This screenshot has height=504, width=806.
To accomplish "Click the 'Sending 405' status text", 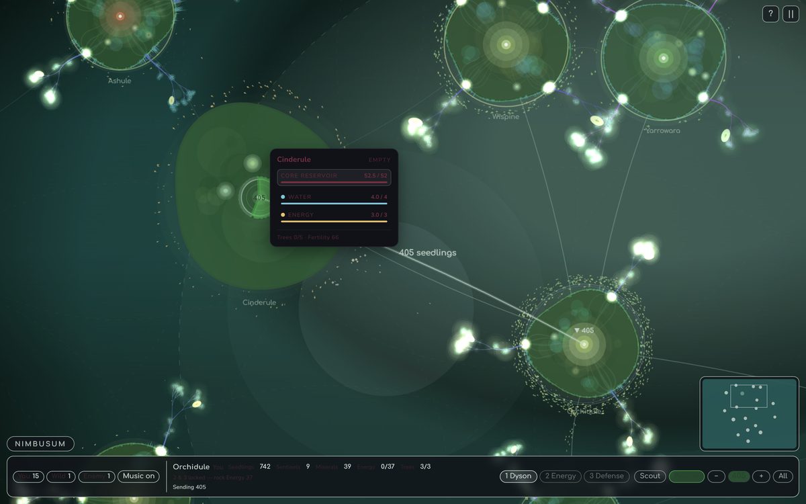I will (189, 487).
